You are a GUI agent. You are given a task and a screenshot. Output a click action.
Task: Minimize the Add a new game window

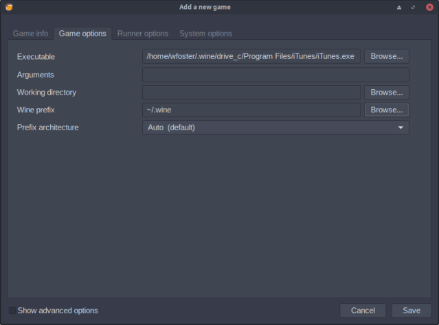click(399, 7)
